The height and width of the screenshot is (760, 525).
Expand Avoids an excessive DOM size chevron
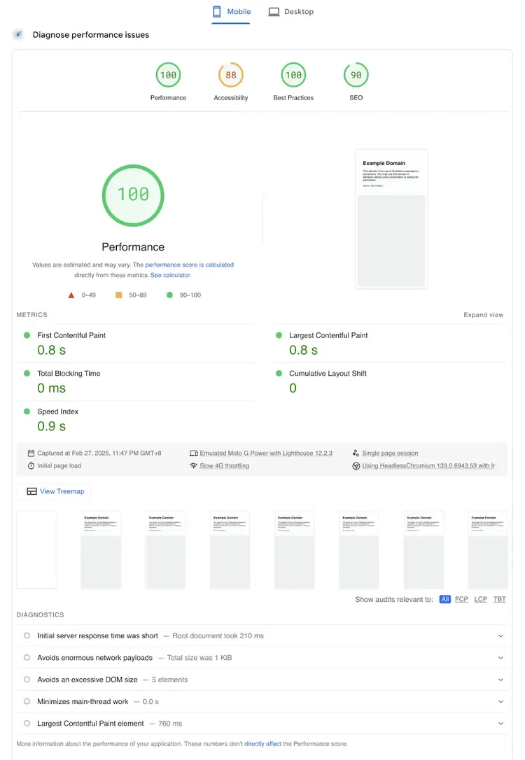[500, 680]
